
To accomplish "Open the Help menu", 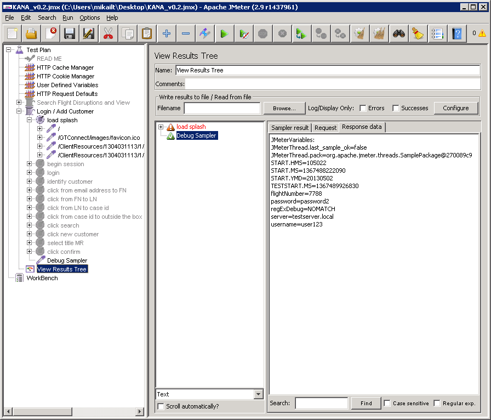I will coord(112,18).
